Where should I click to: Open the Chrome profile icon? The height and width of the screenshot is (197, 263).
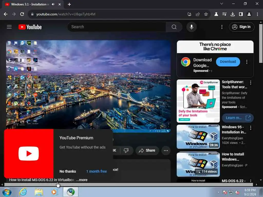click(x=249, y=14)
